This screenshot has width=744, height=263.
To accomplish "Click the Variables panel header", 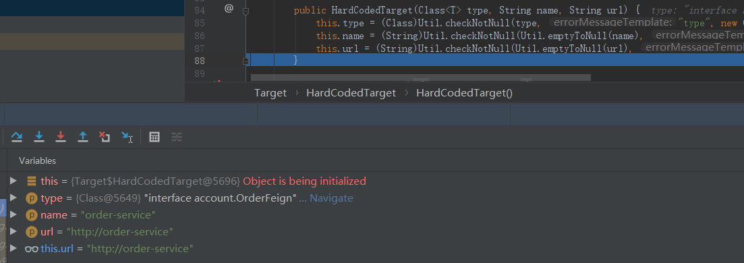I will click(x=38, y=161).
